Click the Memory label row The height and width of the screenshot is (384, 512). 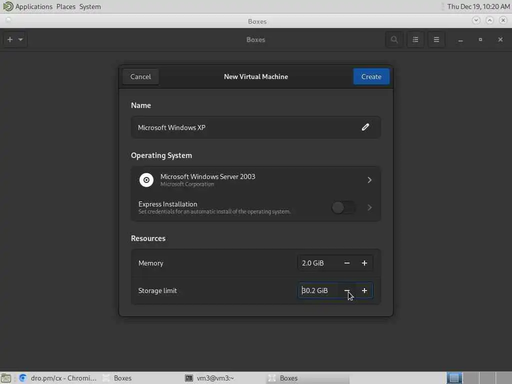[x=255, y=263]
